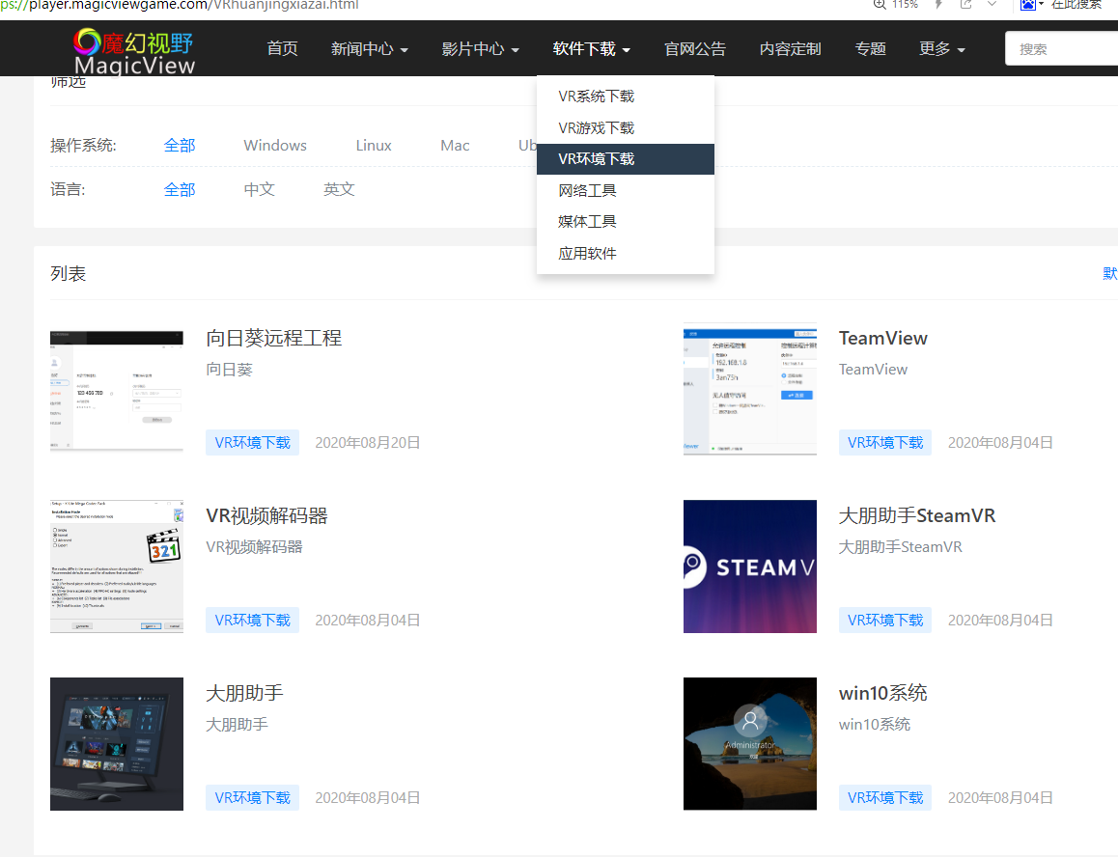Image resolution: width=1118 pixels, height=857 pixels.
Task: Open the 大朋助手SteamVR title link
Action: 917,515
